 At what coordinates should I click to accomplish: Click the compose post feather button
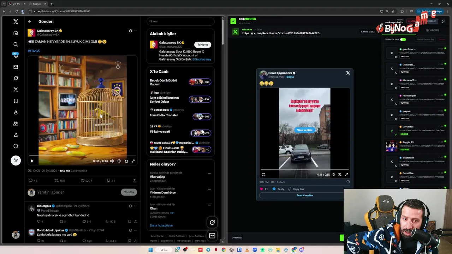pyautogui.click(x=16, y=161)
